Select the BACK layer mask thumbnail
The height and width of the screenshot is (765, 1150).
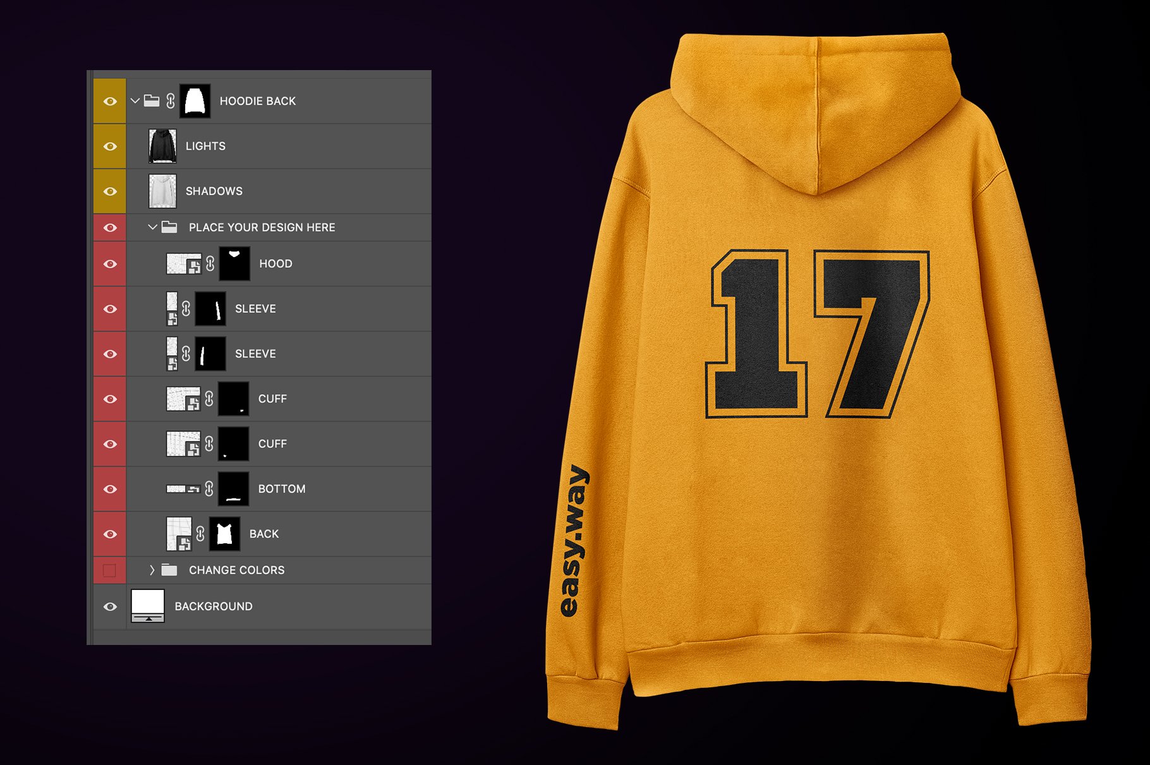(x=224, y=534)
